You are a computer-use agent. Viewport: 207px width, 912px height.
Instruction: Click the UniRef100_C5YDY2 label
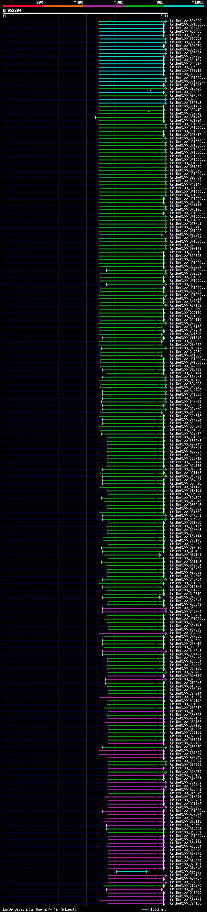point(186,113)
